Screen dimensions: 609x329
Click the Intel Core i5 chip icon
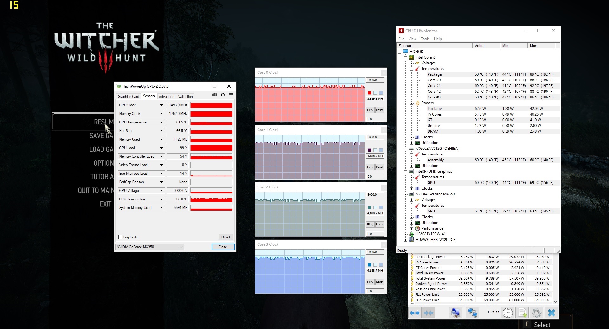tap(411, 57)
